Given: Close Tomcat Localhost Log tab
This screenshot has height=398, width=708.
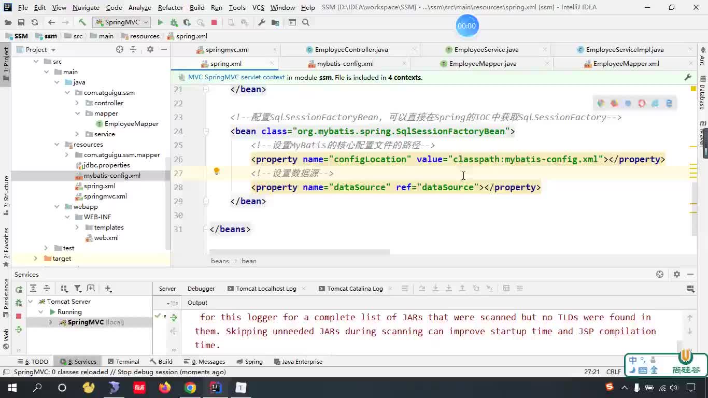Looking at the screenshot, I should point(304,289).
